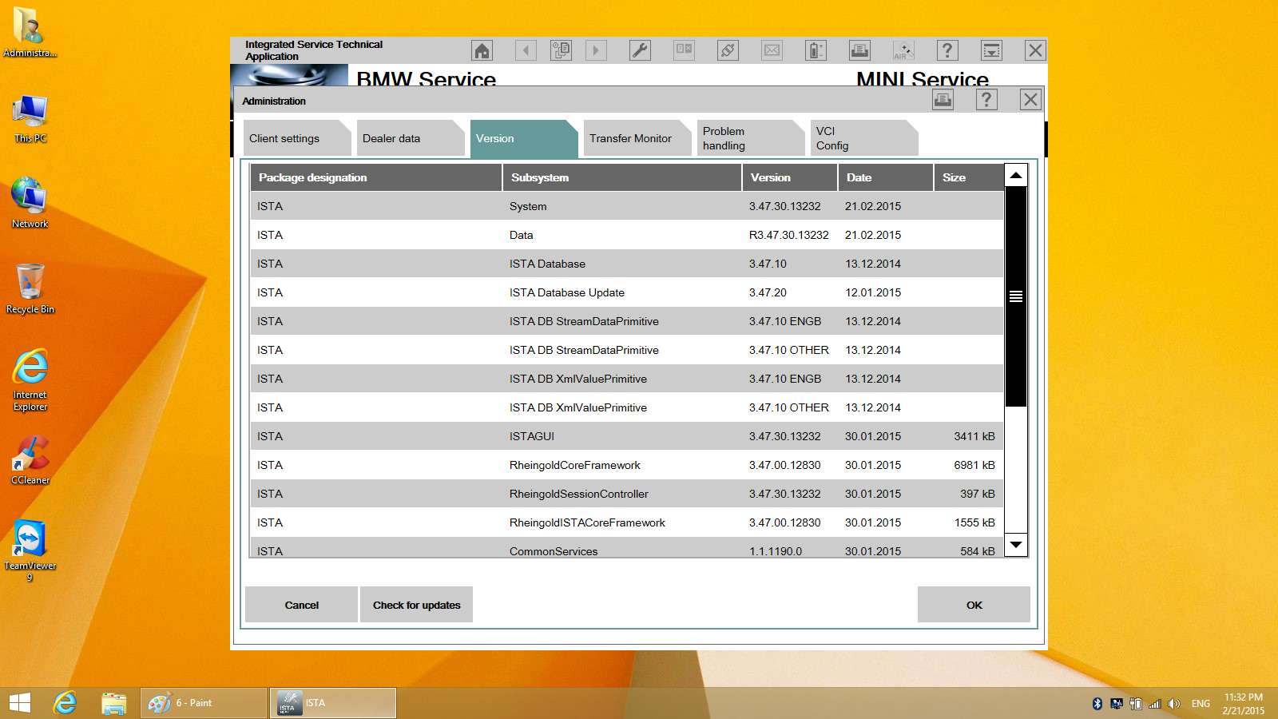1278x719 pixels.
Task: Click the Home icon in ISTA toolbar
Action: (482, 50)
